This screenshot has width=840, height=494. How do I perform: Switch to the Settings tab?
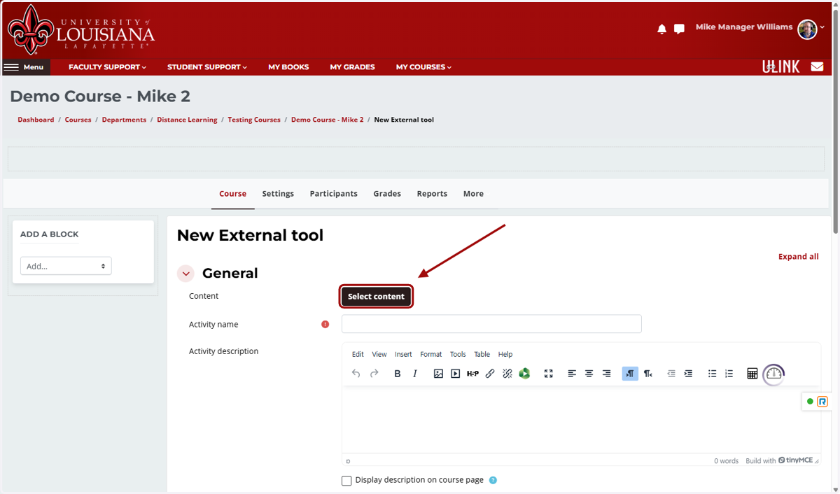tap(278, 194)
